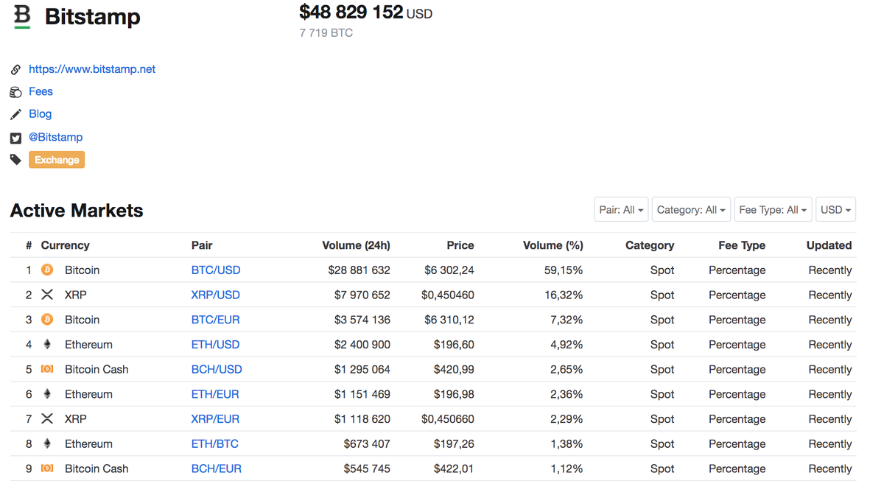Viewport: 884px width, 481px height.
Task: Open the ETH/EUR pair link
Action: (x=215, y=394)
